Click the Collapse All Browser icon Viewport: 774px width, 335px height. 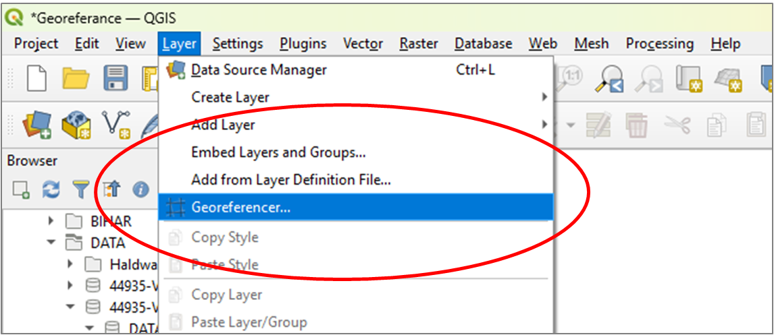pyautogui.click(x=111, y=189)
